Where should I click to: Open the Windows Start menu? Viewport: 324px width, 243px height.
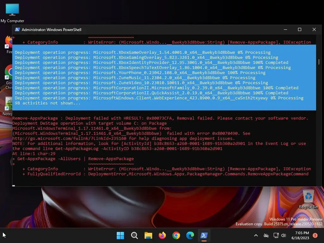(x=121, y=235)
